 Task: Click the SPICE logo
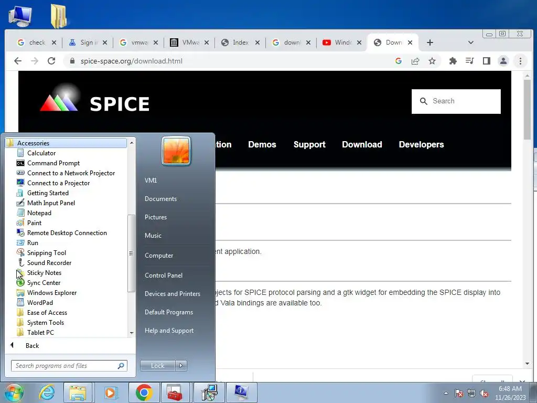tap(95, 99)
